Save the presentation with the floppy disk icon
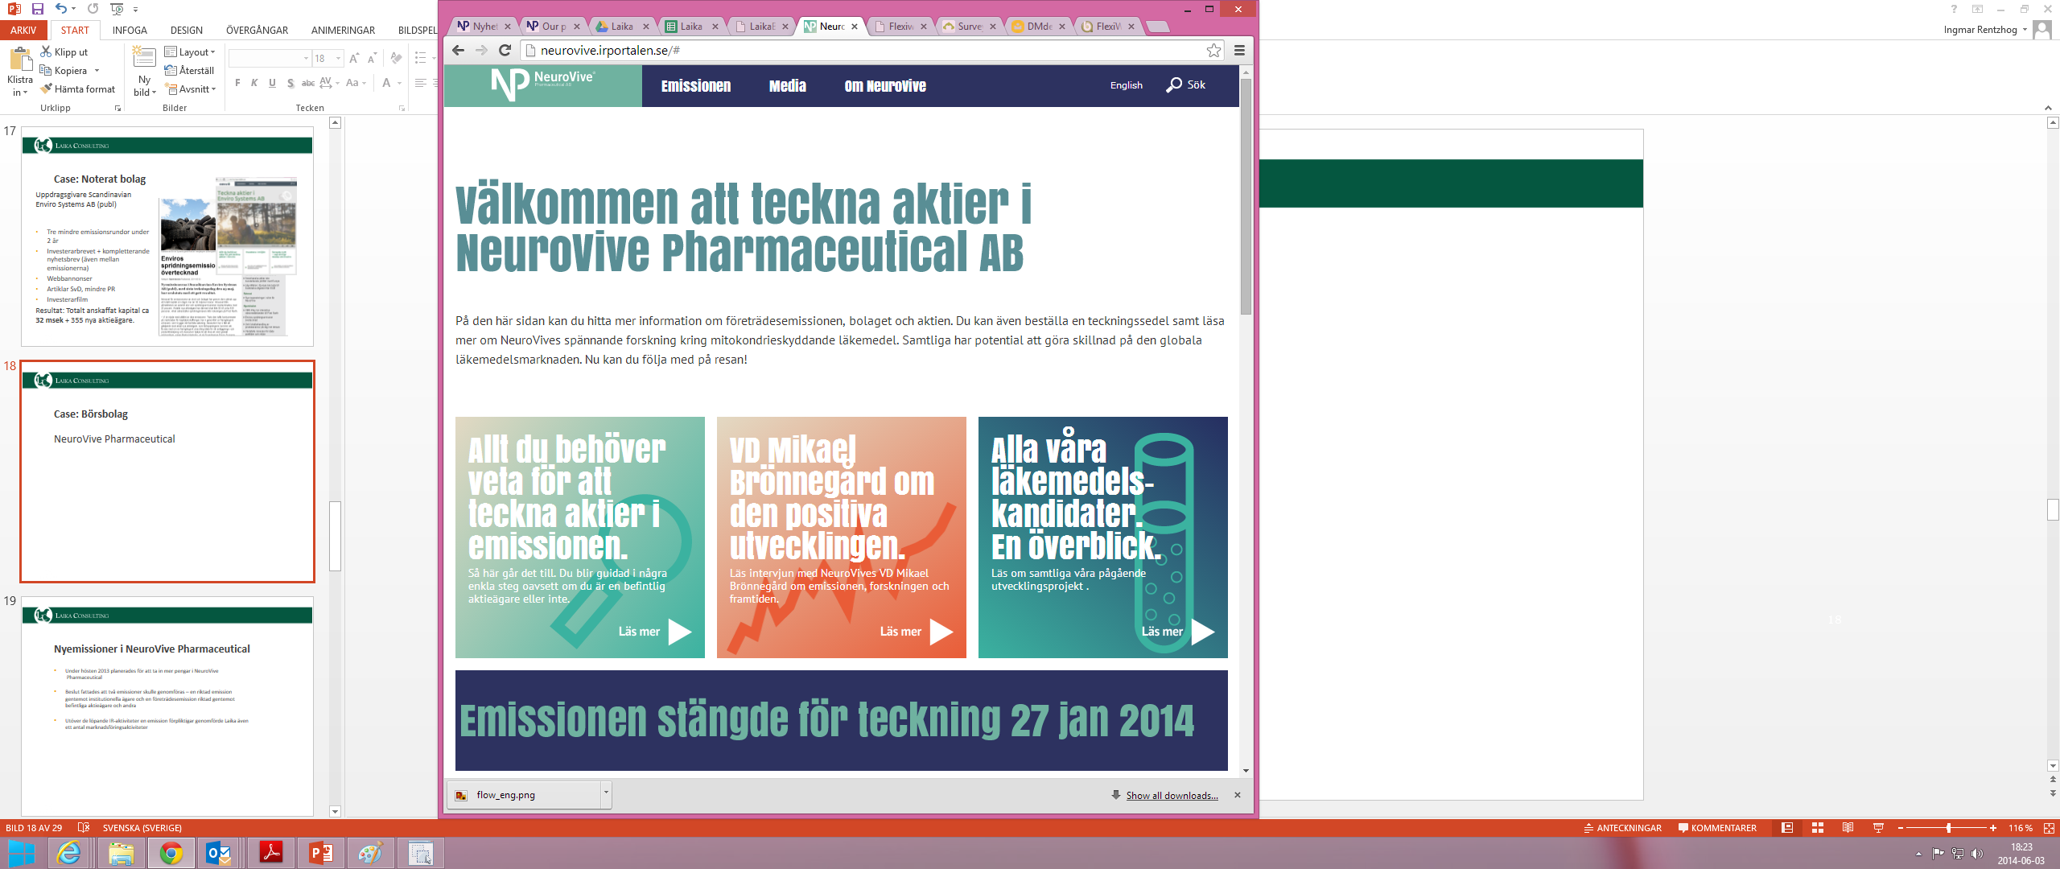 [x=37, y=9]
